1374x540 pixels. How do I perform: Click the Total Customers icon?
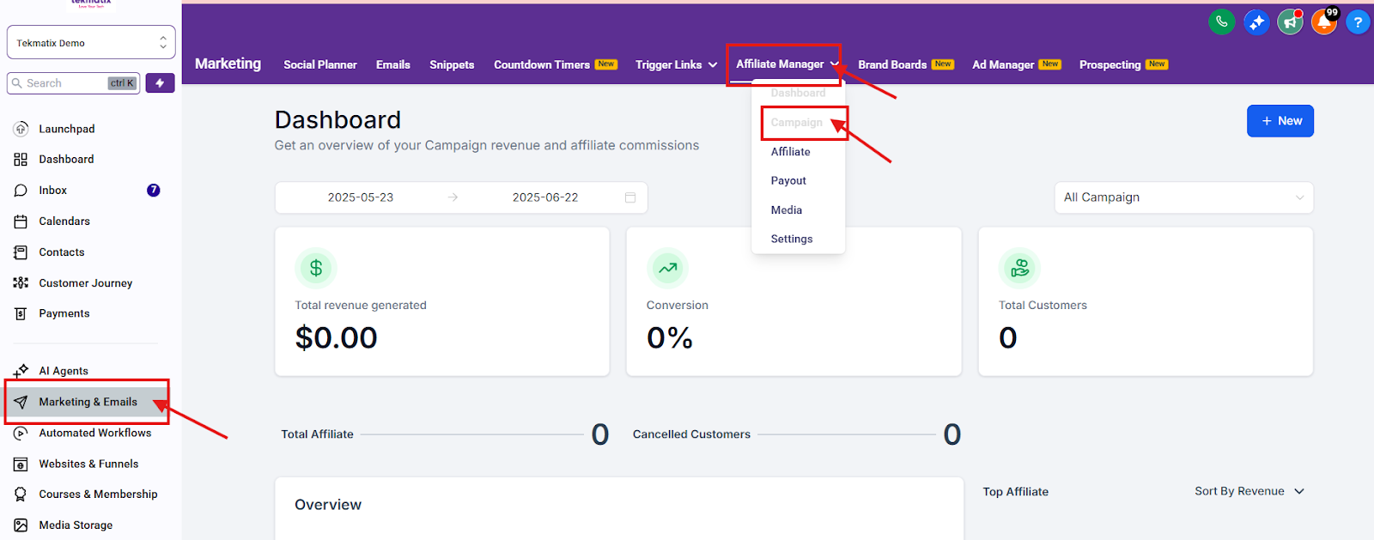tap(1019, 268)
